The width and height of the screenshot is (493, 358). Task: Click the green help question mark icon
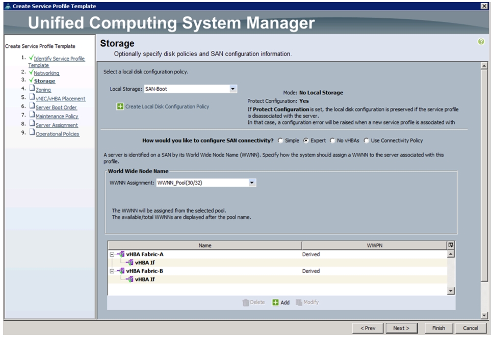[x=481, y=41]
